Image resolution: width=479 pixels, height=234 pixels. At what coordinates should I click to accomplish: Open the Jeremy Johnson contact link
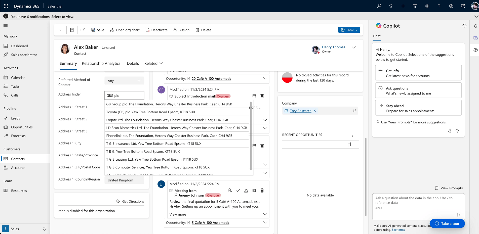191,196
